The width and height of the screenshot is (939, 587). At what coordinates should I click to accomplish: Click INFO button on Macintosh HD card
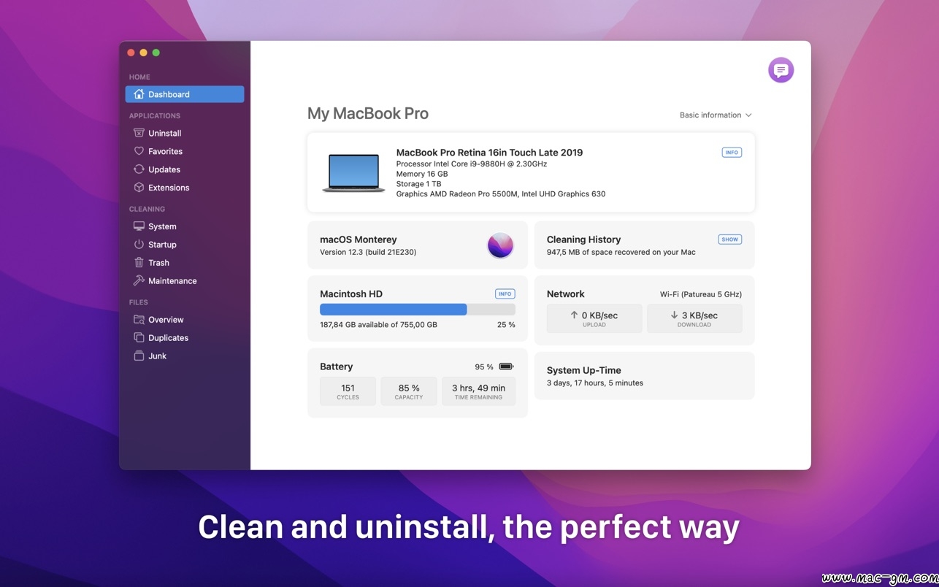click(x=505, y=294)
